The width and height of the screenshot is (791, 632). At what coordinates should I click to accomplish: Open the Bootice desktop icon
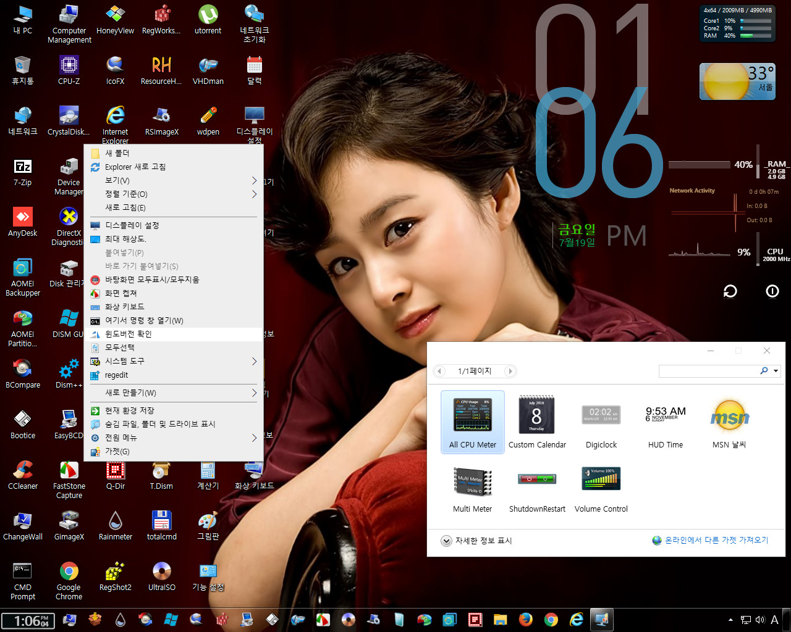pos(23,425)
